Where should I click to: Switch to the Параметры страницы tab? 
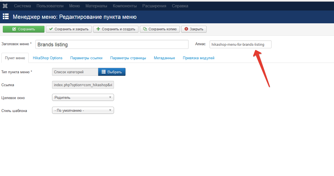(x=128, y=58)
